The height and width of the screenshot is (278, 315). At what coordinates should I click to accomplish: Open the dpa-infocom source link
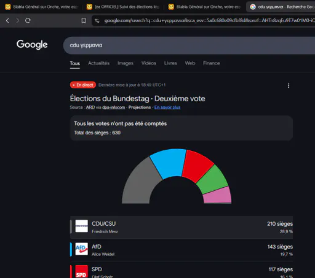tap(114, 107)
